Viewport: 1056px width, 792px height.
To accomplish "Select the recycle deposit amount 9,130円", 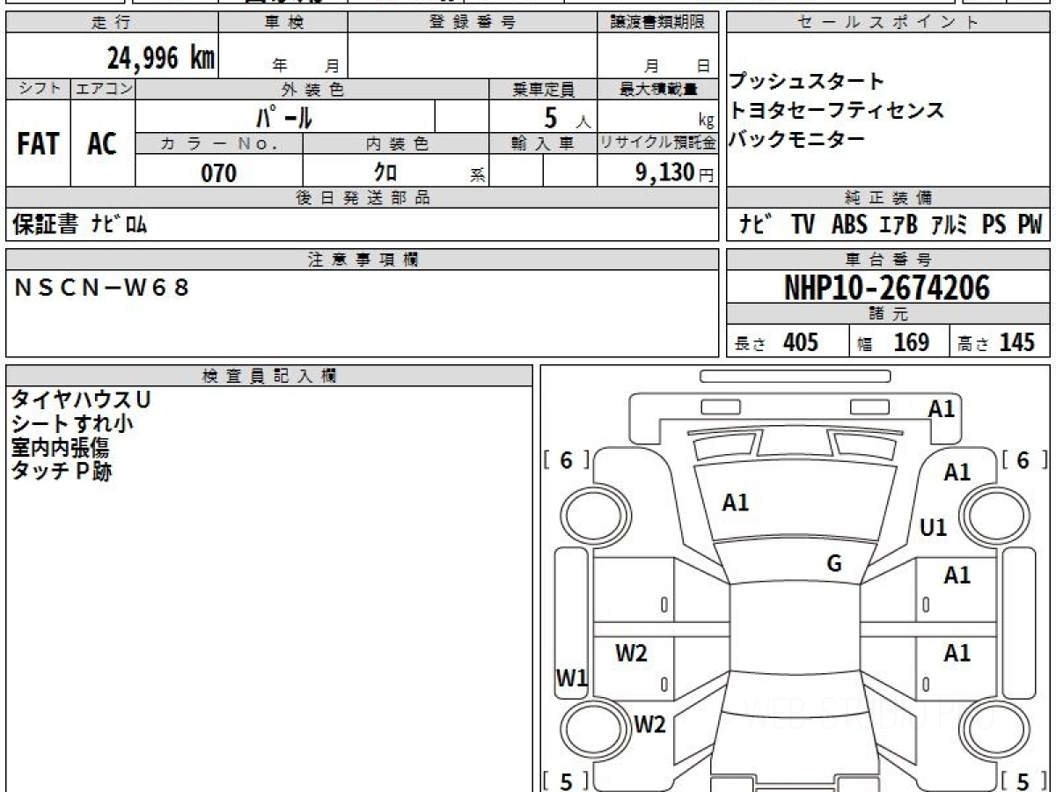I will point(674,172).
